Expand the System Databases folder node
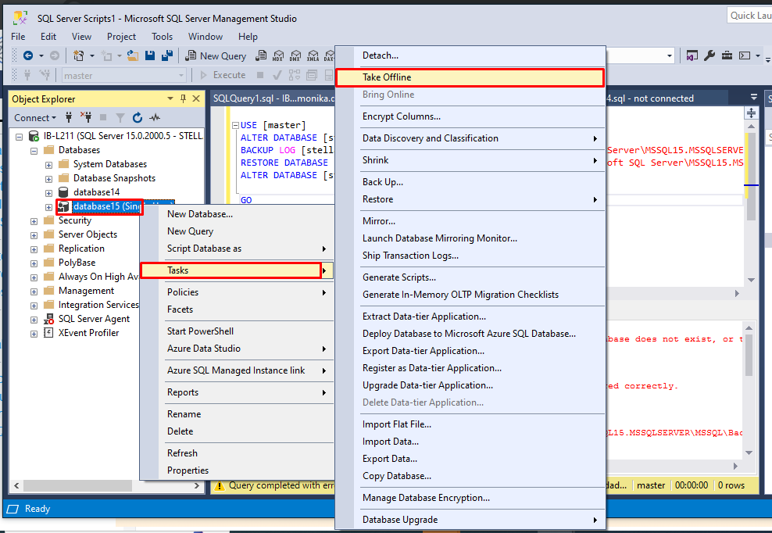Screen dimensions: 772x533 point(48,165)
